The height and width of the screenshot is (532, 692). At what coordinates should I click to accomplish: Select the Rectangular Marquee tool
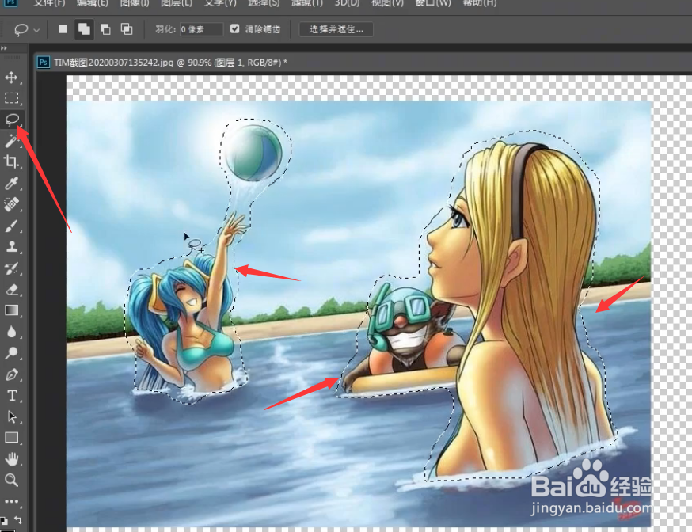(11, 97)
